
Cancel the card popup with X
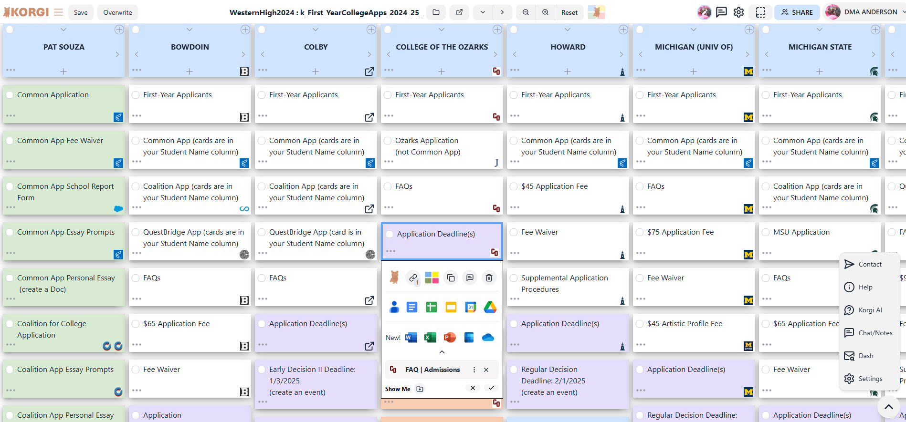point(473,388)
